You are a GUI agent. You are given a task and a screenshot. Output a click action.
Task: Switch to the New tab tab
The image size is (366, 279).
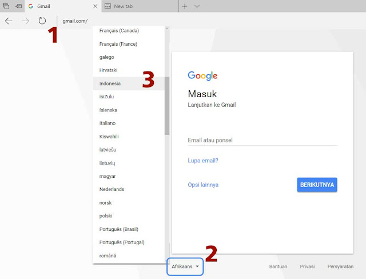point(140,6)
